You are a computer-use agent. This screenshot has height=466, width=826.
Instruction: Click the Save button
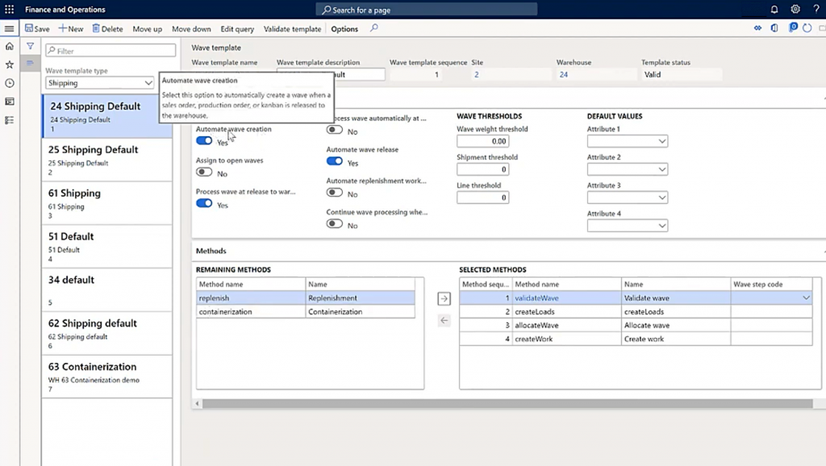(x=37, y=29)
